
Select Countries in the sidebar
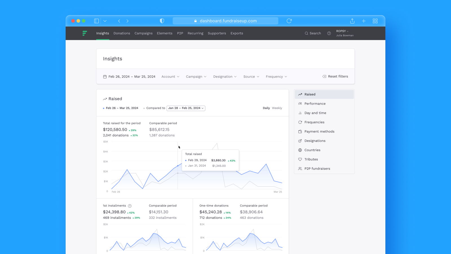312,150
